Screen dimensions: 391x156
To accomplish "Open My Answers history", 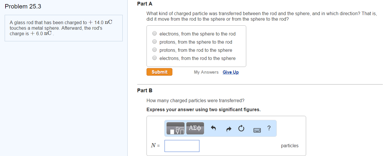I will tap(206, 72).
